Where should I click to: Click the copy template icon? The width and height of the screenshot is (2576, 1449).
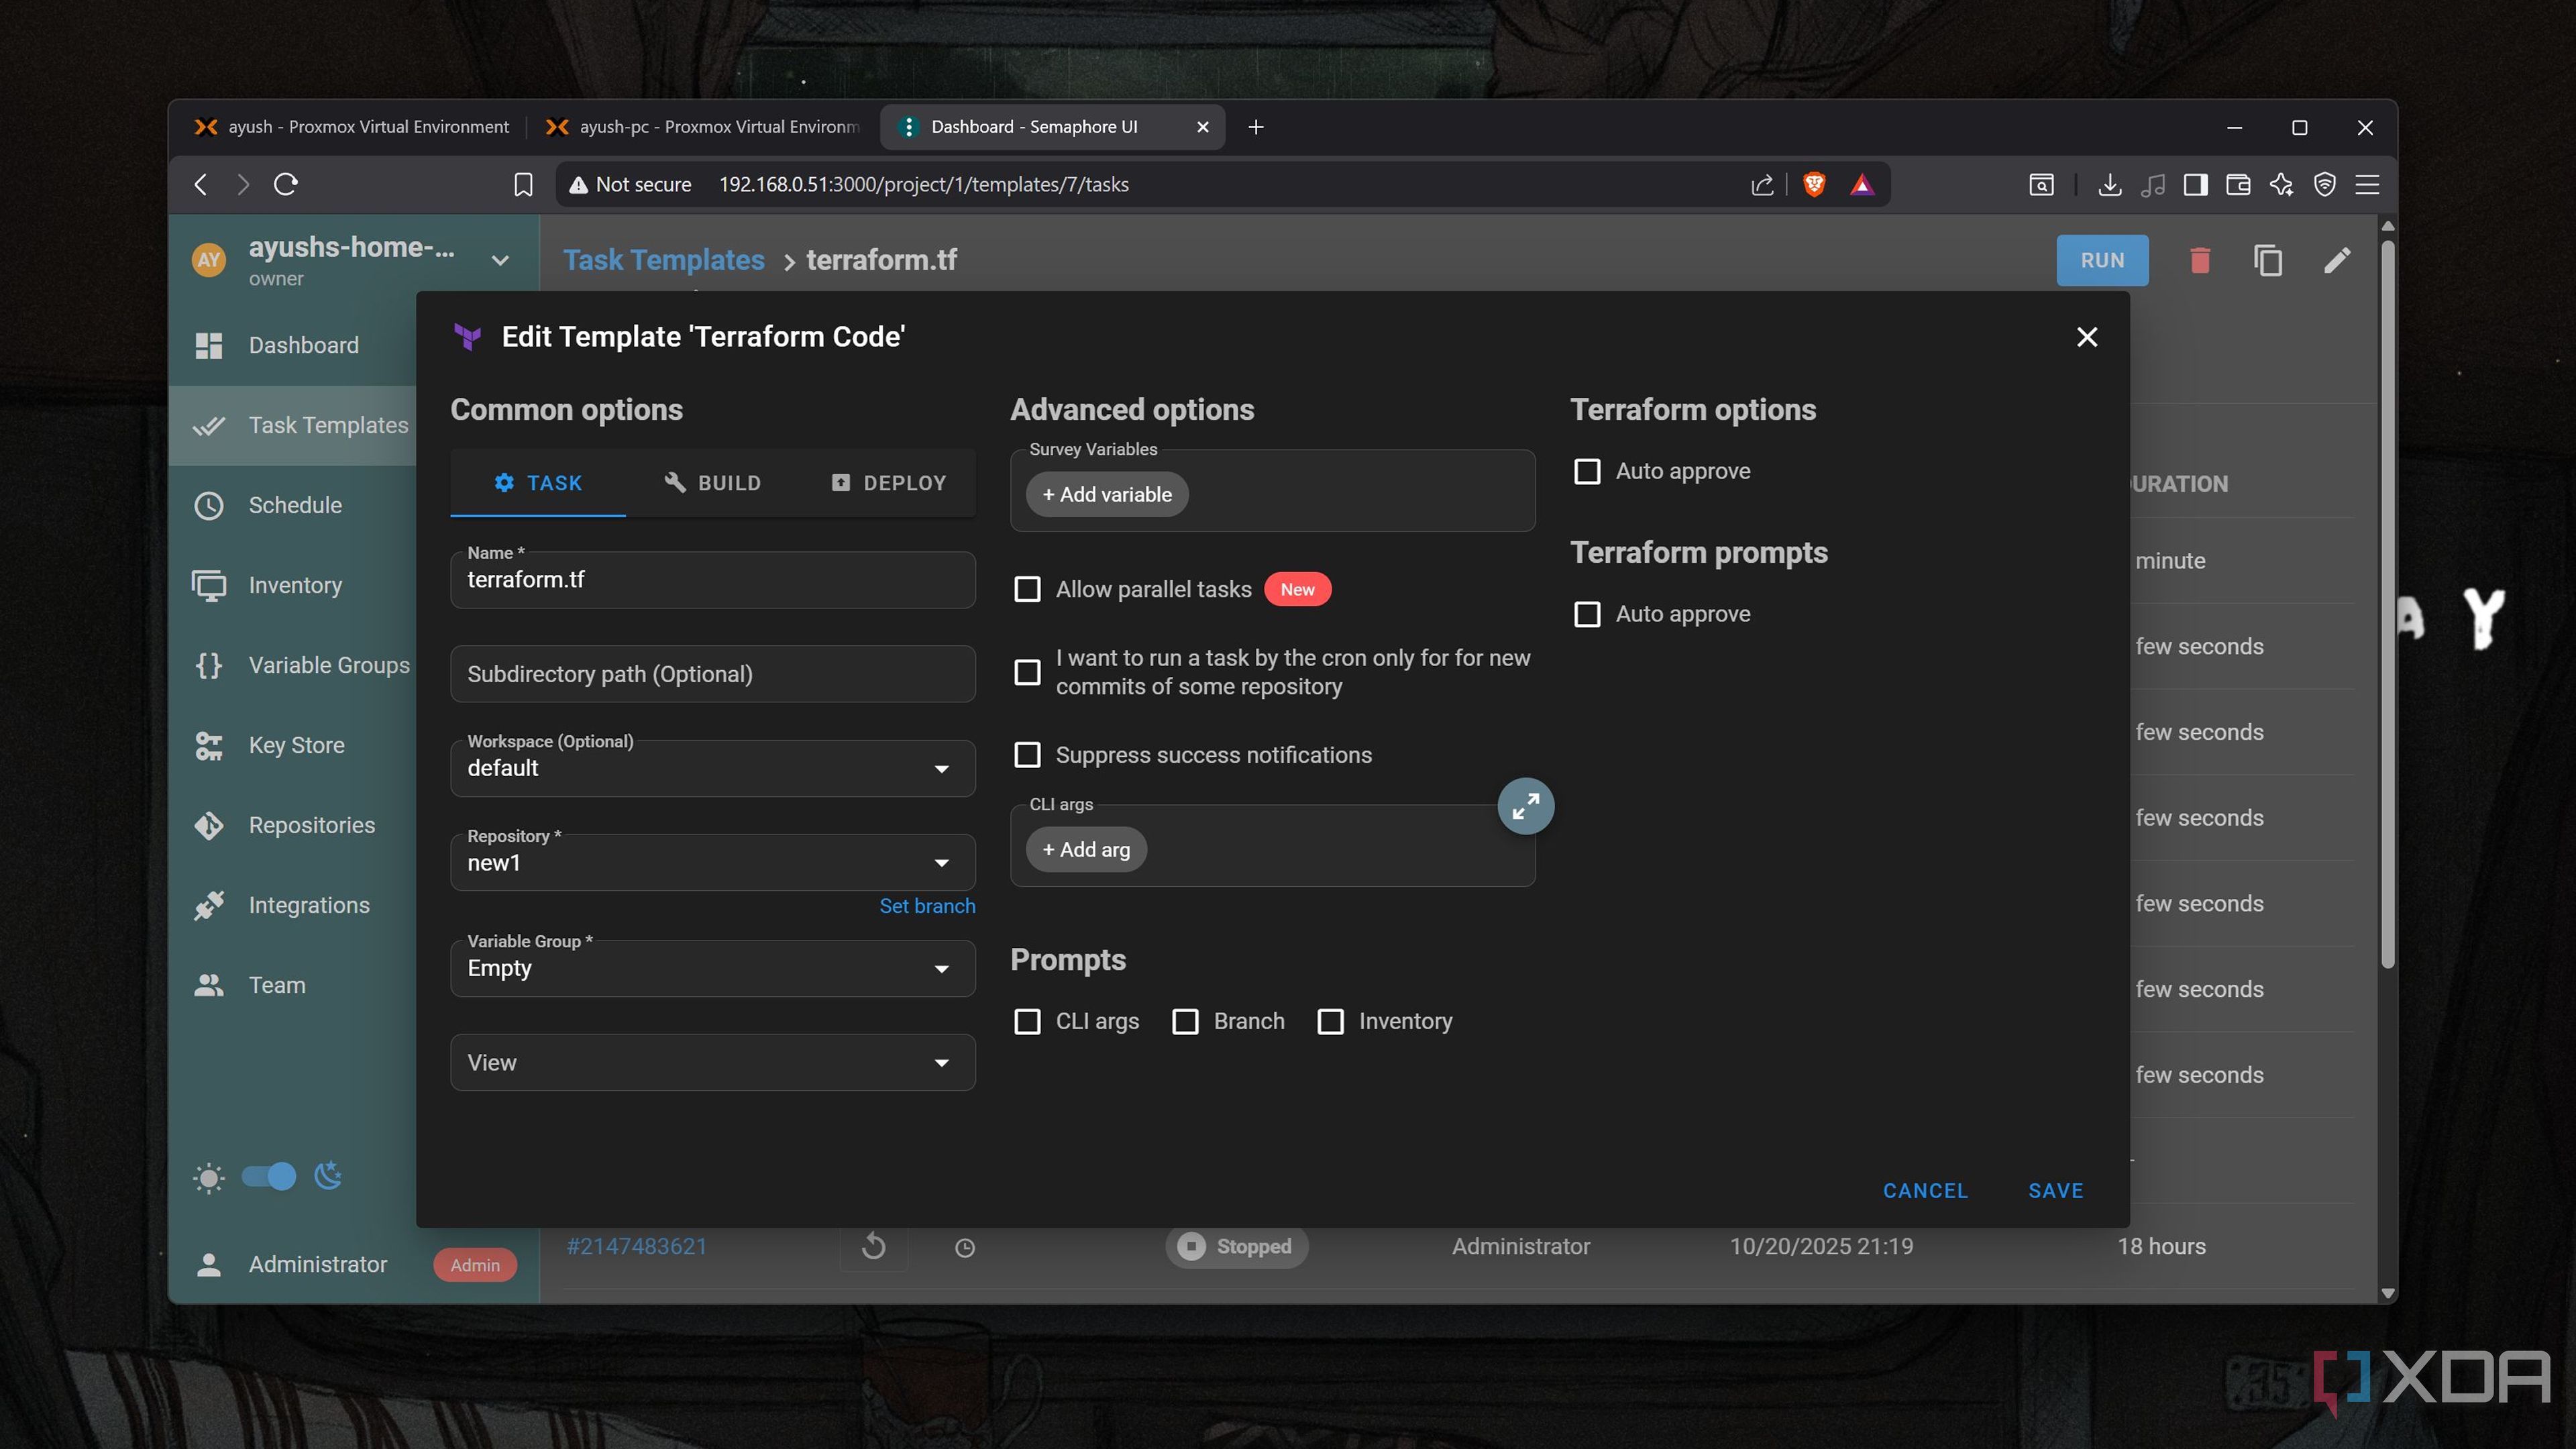(2268, 260)
